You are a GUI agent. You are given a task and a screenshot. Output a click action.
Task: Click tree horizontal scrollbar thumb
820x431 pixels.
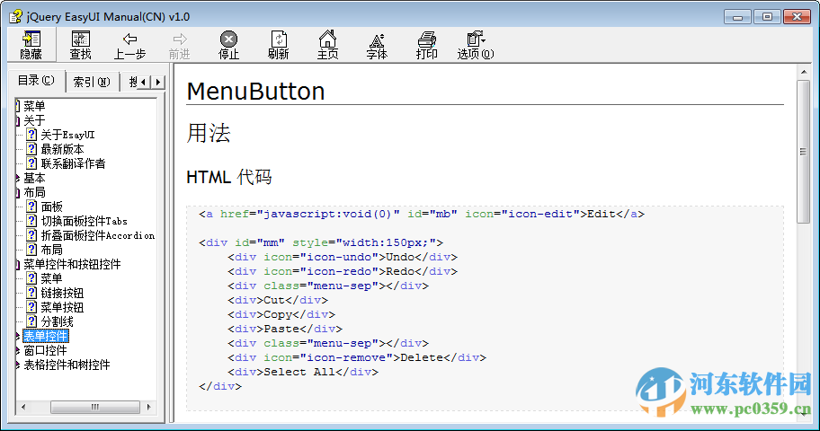point(95,407)
